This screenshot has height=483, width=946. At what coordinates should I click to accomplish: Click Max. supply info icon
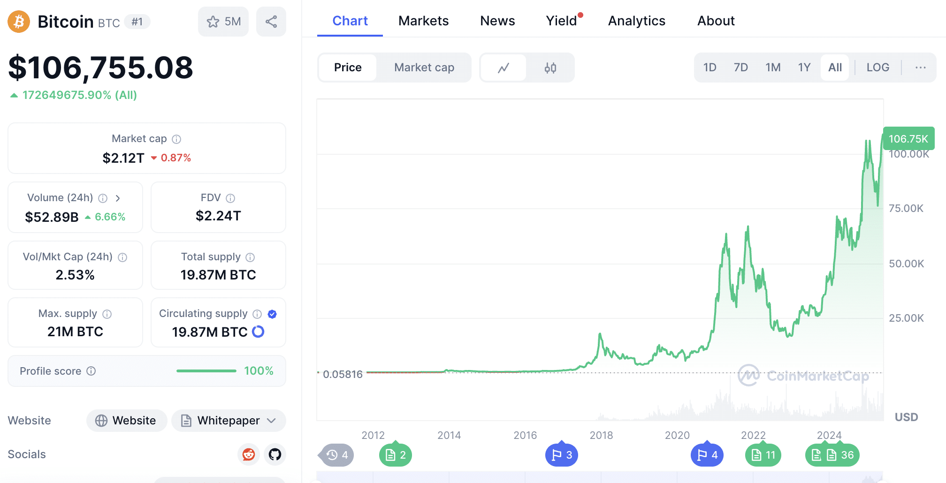(107, 314)
